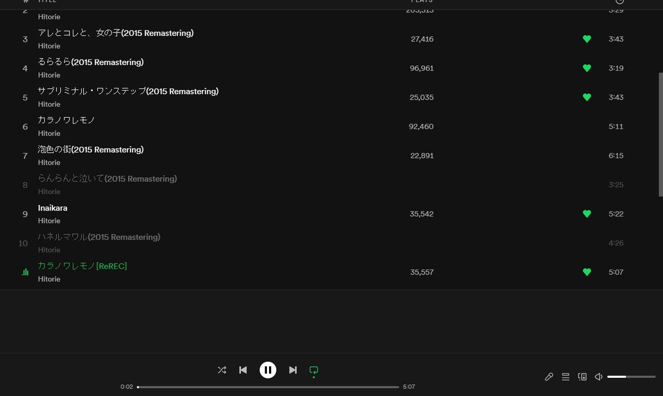This screenshot has width=663, height=396.
Task: Open the Hitorie link under カラノワレモノ[ReREC]
Action: 49,279
